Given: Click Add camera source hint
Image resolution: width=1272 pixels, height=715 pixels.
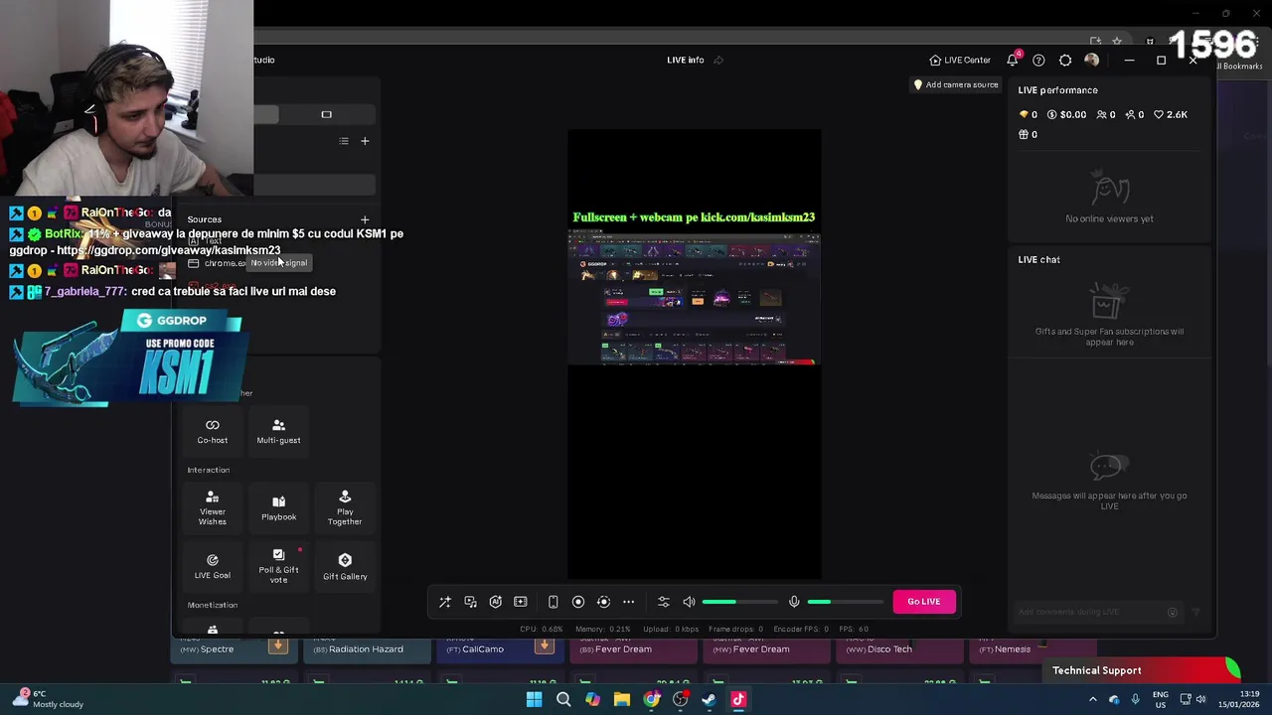Looking at the screenshot, I should 955,84.
